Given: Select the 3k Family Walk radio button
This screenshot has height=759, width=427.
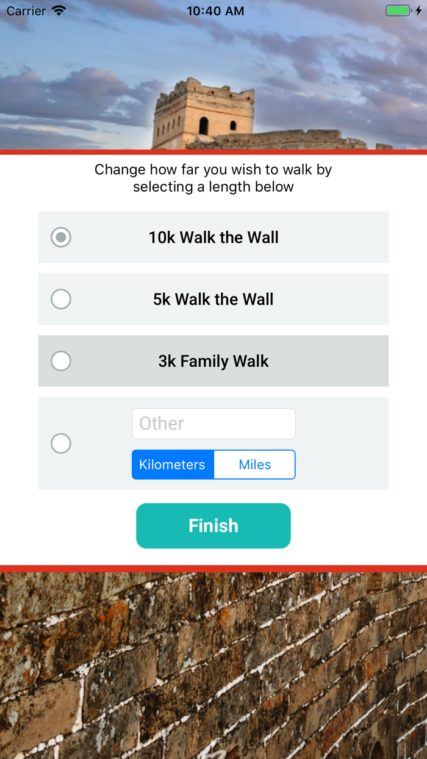Looking at the screenshot, I should (x=60, y=361).
